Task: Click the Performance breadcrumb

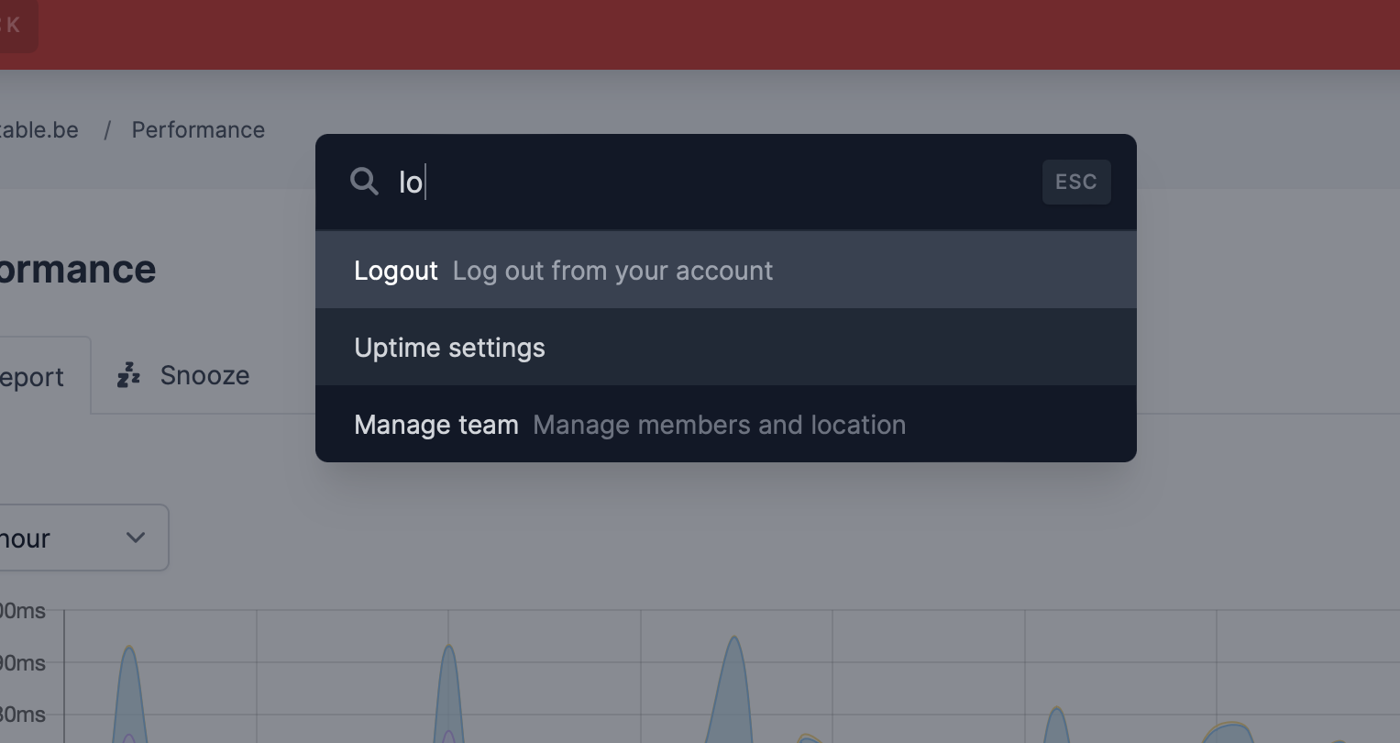Action: [198, 130]
